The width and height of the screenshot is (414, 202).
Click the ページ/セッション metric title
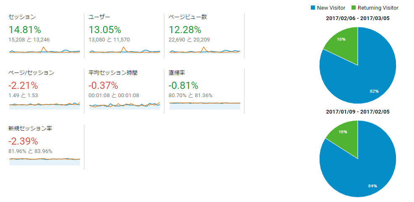(x=31, y=73)
